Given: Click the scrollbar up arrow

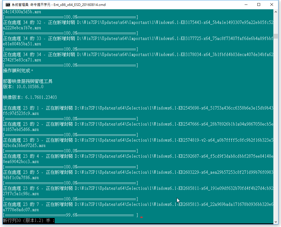Looking at the screenshot, I should point(276,12).
